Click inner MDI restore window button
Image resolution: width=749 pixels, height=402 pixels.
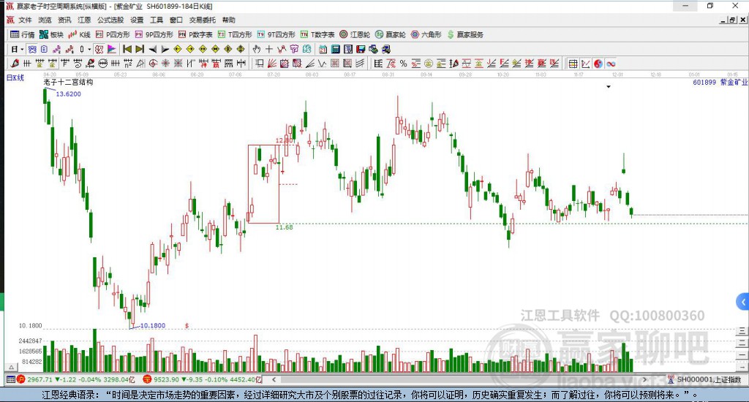pyautogui.click(x=732, y=20)
